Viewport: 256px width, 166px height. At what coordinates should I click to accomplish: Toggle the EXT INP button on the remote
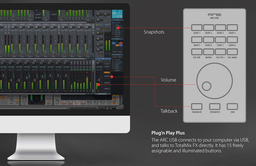pos(197,52)
